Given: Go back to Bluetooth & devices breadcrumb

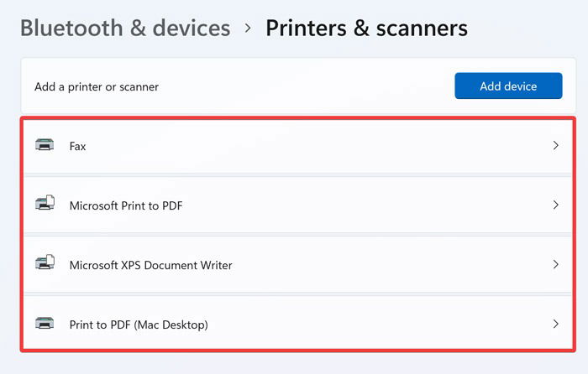Looking at the screenshot, I should click(125, 28).
